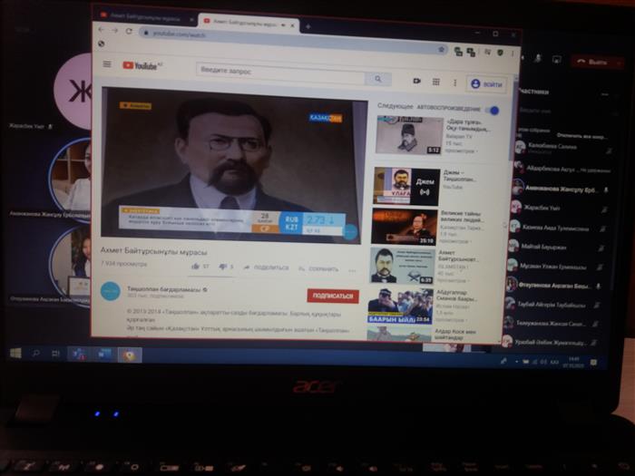Toggle the autoplay switch
Screen dimensions: 635x476
(492, 111)
